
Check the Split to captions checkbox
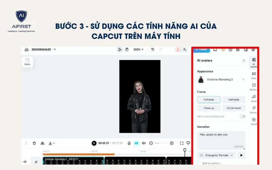coord(199,163)
